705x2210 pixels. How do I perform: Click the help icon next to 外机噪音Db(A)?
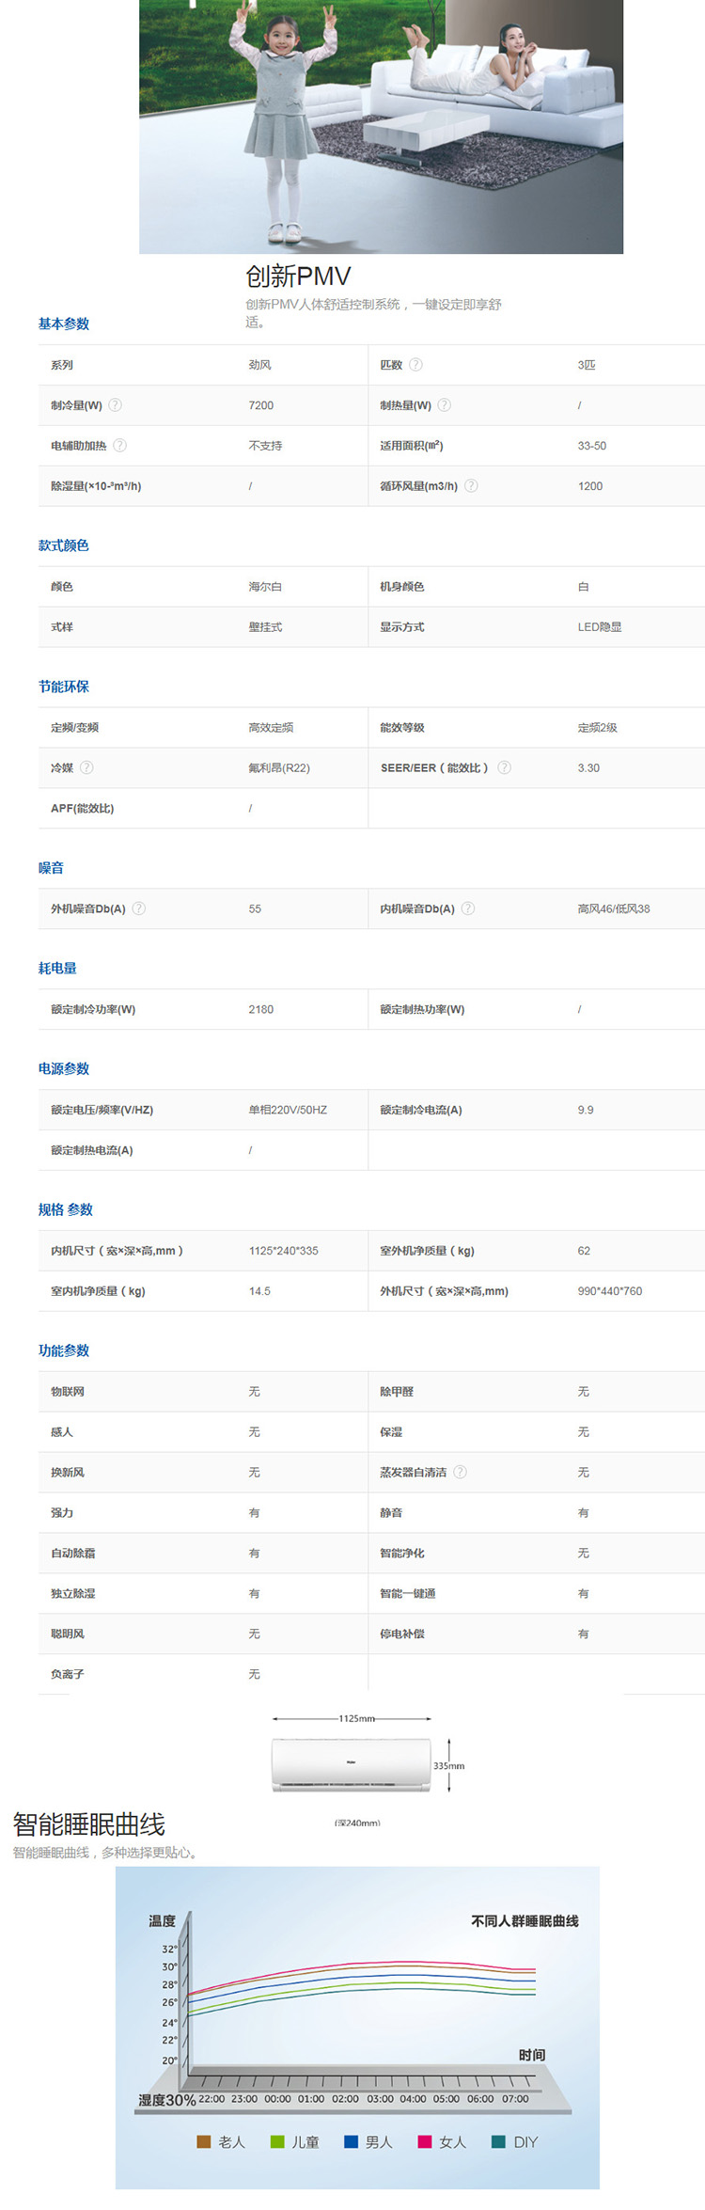point(139,908)
